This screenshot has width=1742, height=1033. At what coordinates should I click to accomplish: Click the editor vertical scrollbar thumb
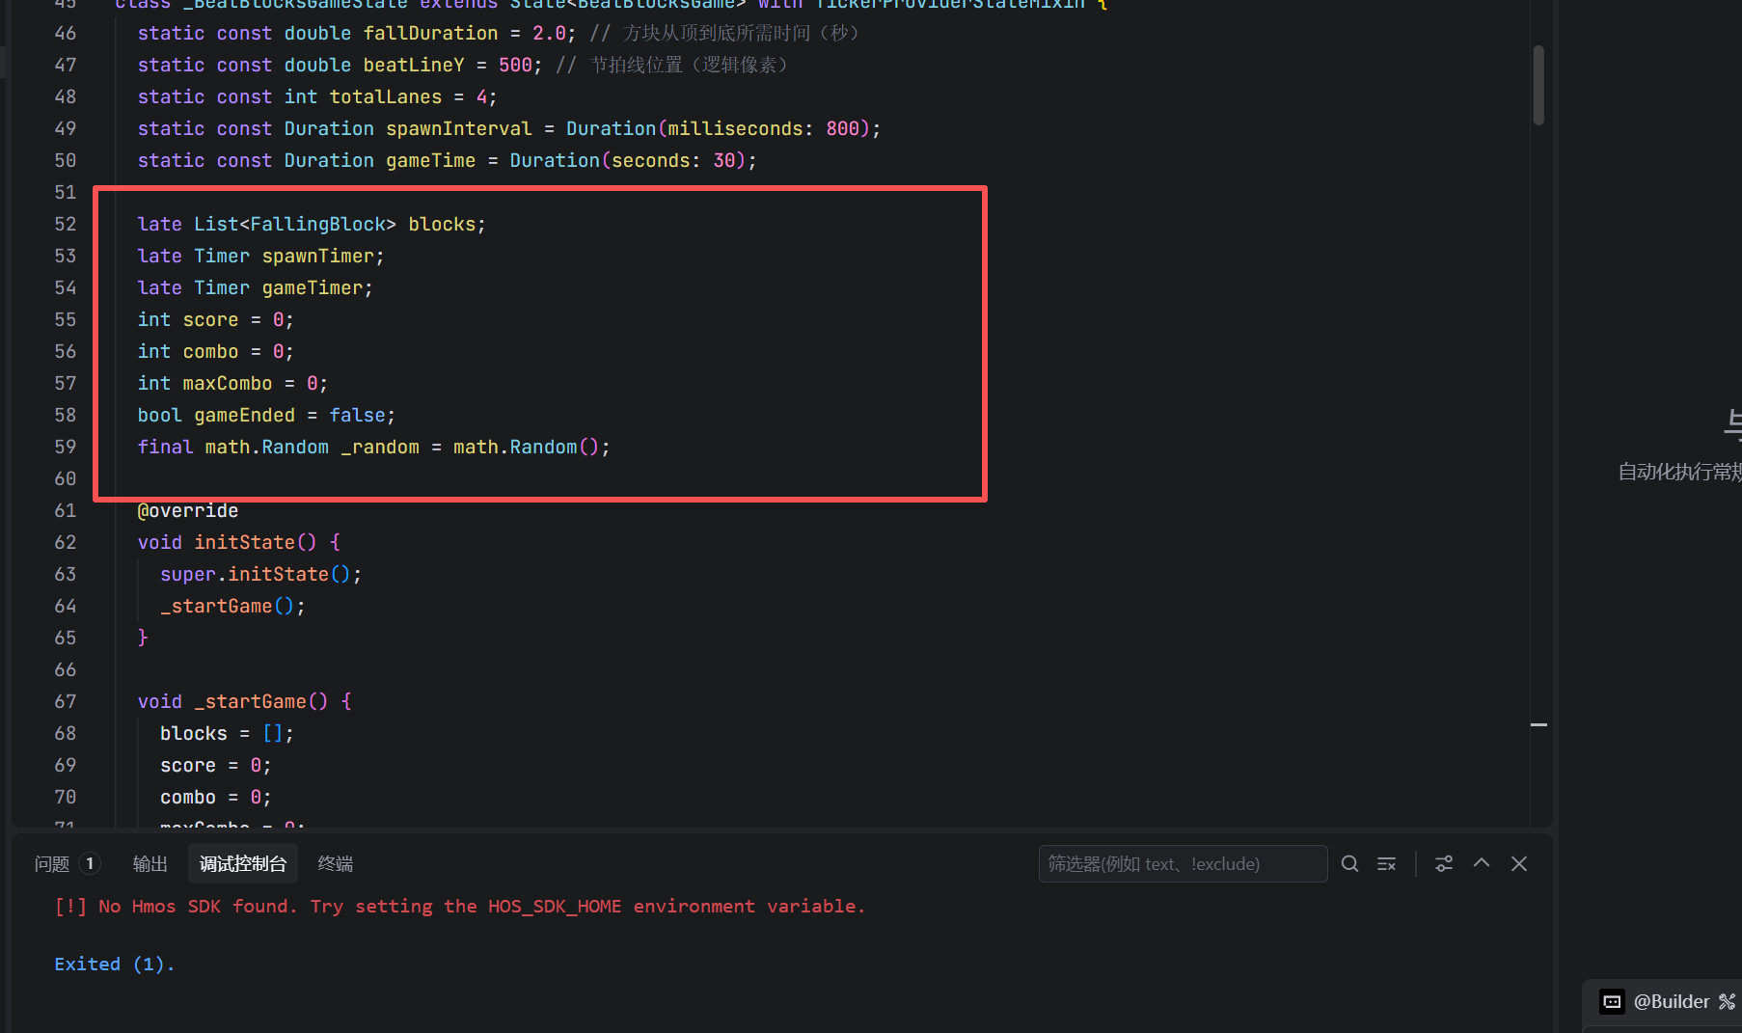pos(1538,85)
